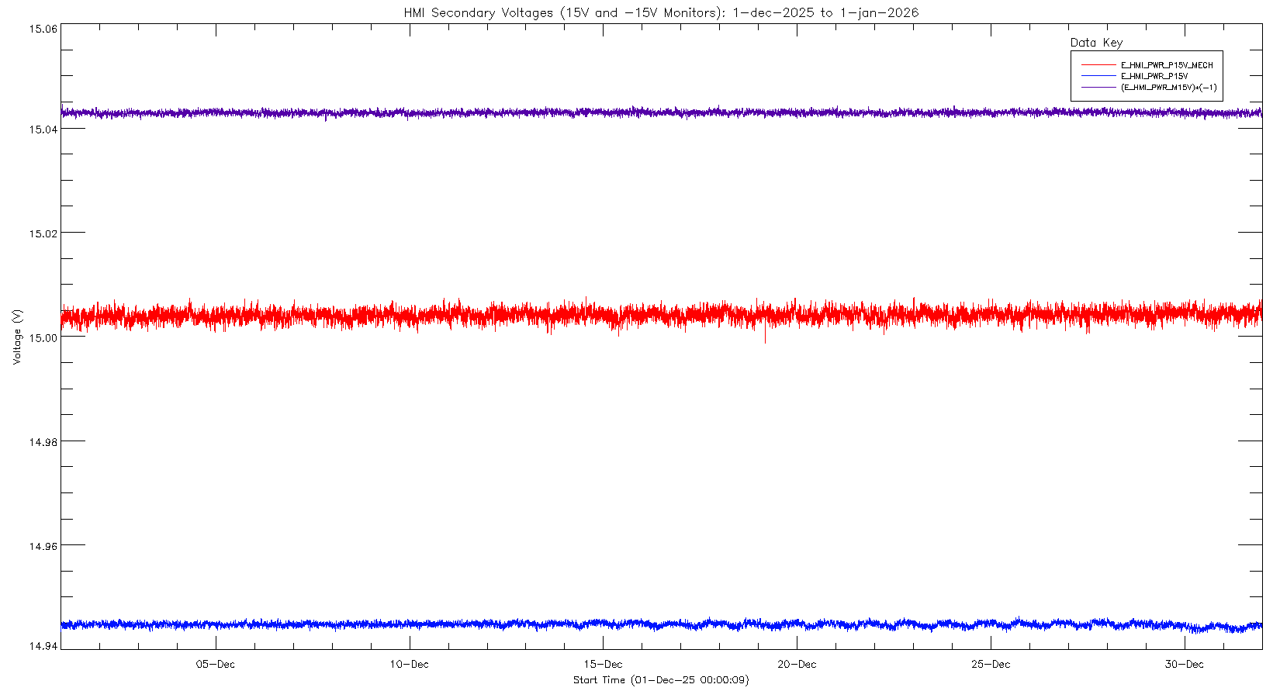Click the Voltage (V) y-axis label
The height and width of the screenshot is (698, 1280).
[17, 337]
